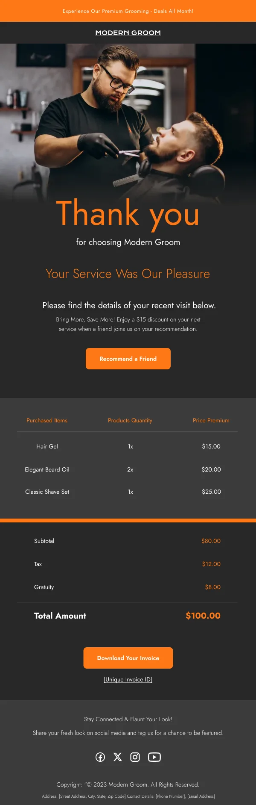Image resolution: width=256 pixels, height=805 pixels.
Task: Select the Price Premium column header
Action: point(211,420)
